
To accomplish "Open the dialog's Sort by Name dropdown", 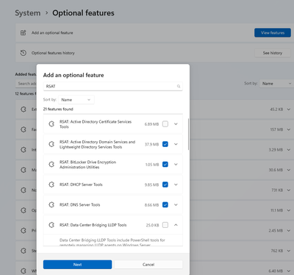I will pyautogui.click(x=76, y=100).
